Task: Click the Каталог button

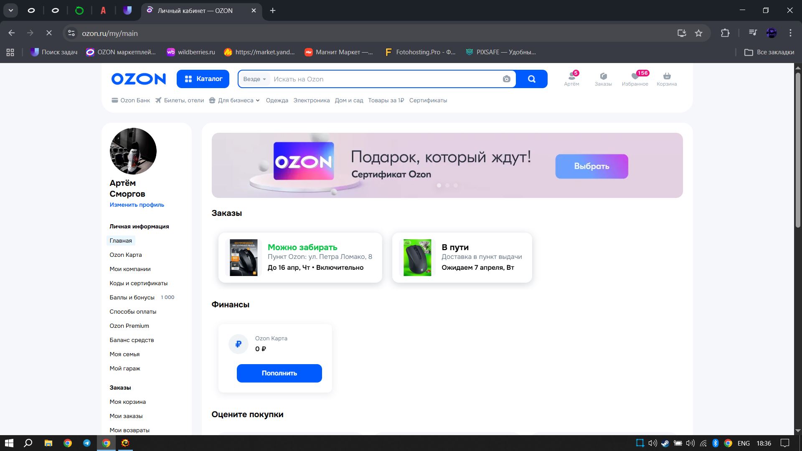Action: point(203,79)
